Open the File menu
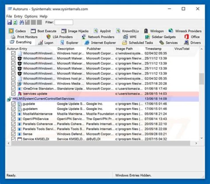Viewport: 210px width, 184px height. click(x=9, y=16)
